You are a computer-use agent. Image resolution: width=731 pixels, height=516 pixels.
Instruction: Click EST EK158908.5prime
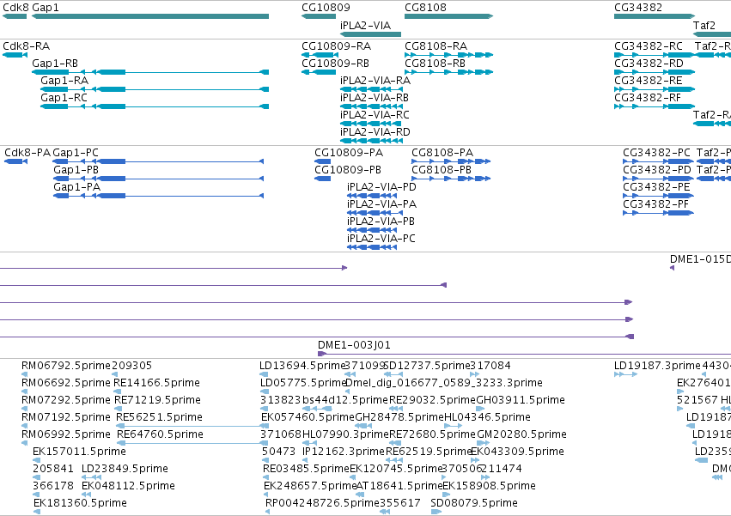pos(489,486)
